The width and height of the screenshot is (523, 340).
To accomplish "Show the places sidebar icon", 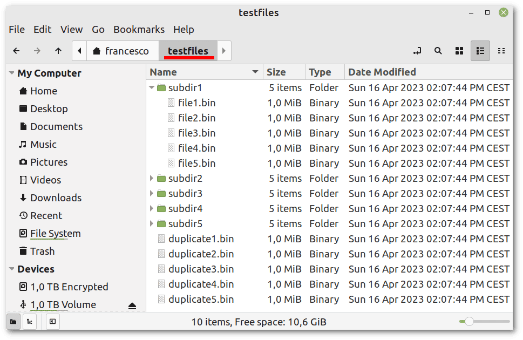I will click(13, 322).
